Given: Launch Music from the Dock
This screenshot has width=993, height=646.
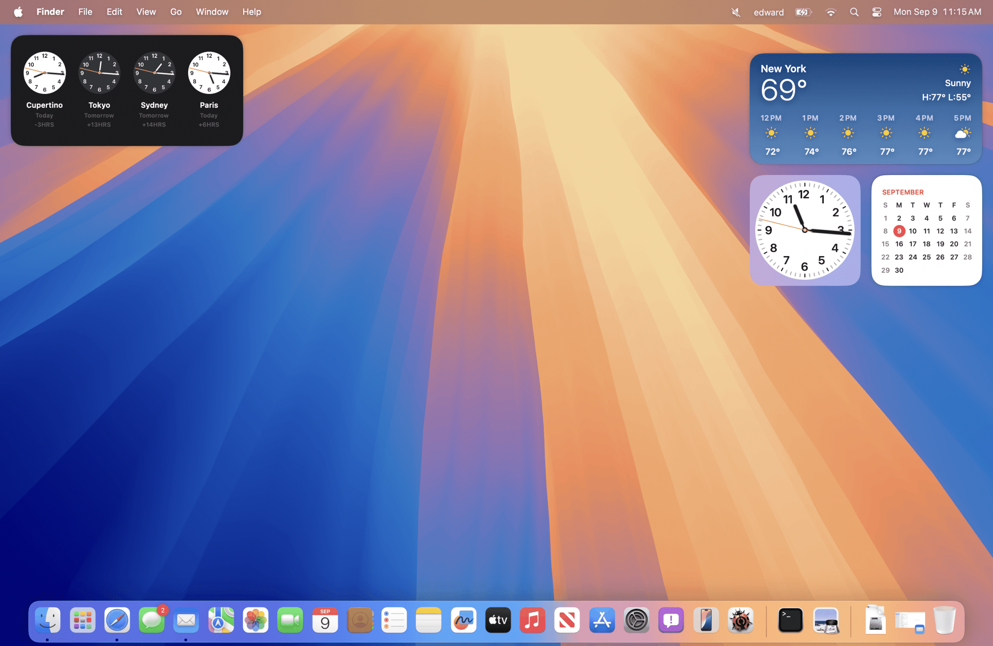Looking at the screenshot, I should [533, 620].
